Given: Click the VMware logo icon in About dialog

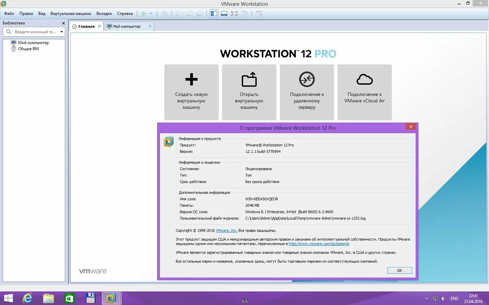Looking at the screenshot, I should click(168, 142).
